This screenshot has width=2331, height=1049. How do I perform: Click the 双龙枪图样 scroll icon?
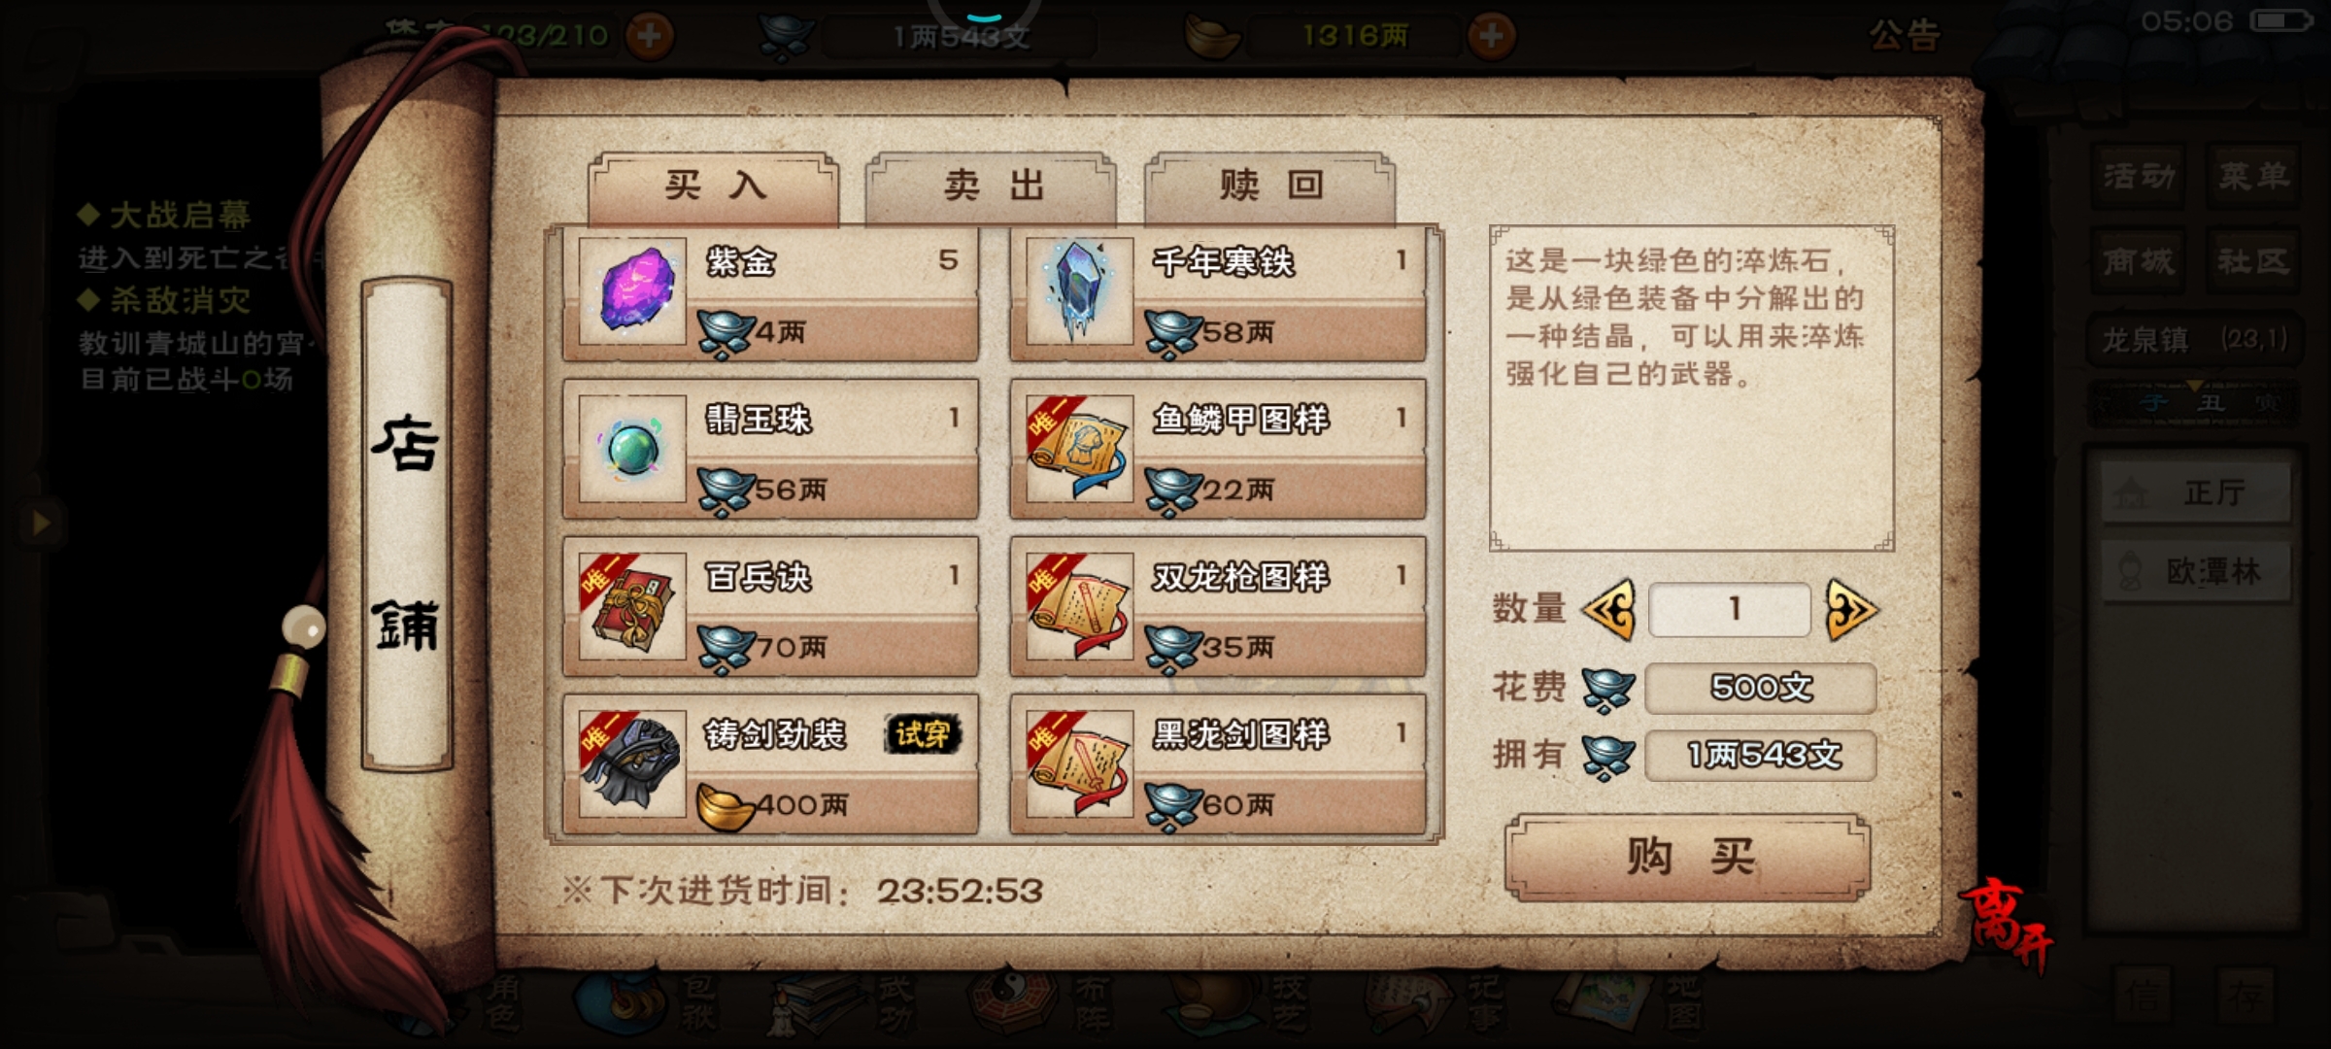1079,606
